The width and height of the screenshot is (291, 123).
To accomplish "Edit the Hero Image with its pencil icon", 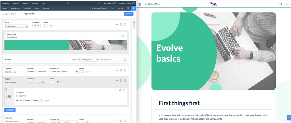I will [123, 36].
